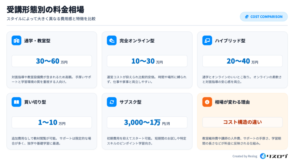Click the school building icon for 通学・教室型
Image resolution: width=298 pixels, height=163 pixels.
(x=17, y=41)
